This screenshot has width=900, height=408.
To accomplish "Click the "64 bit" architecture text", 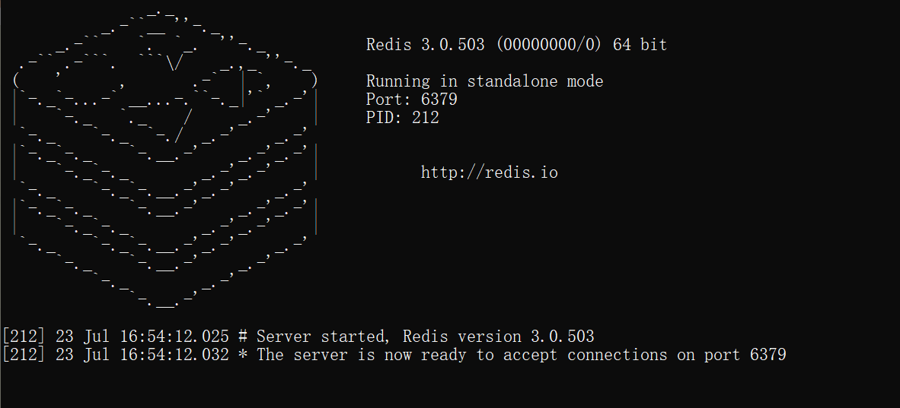I will tap(640, 45).
